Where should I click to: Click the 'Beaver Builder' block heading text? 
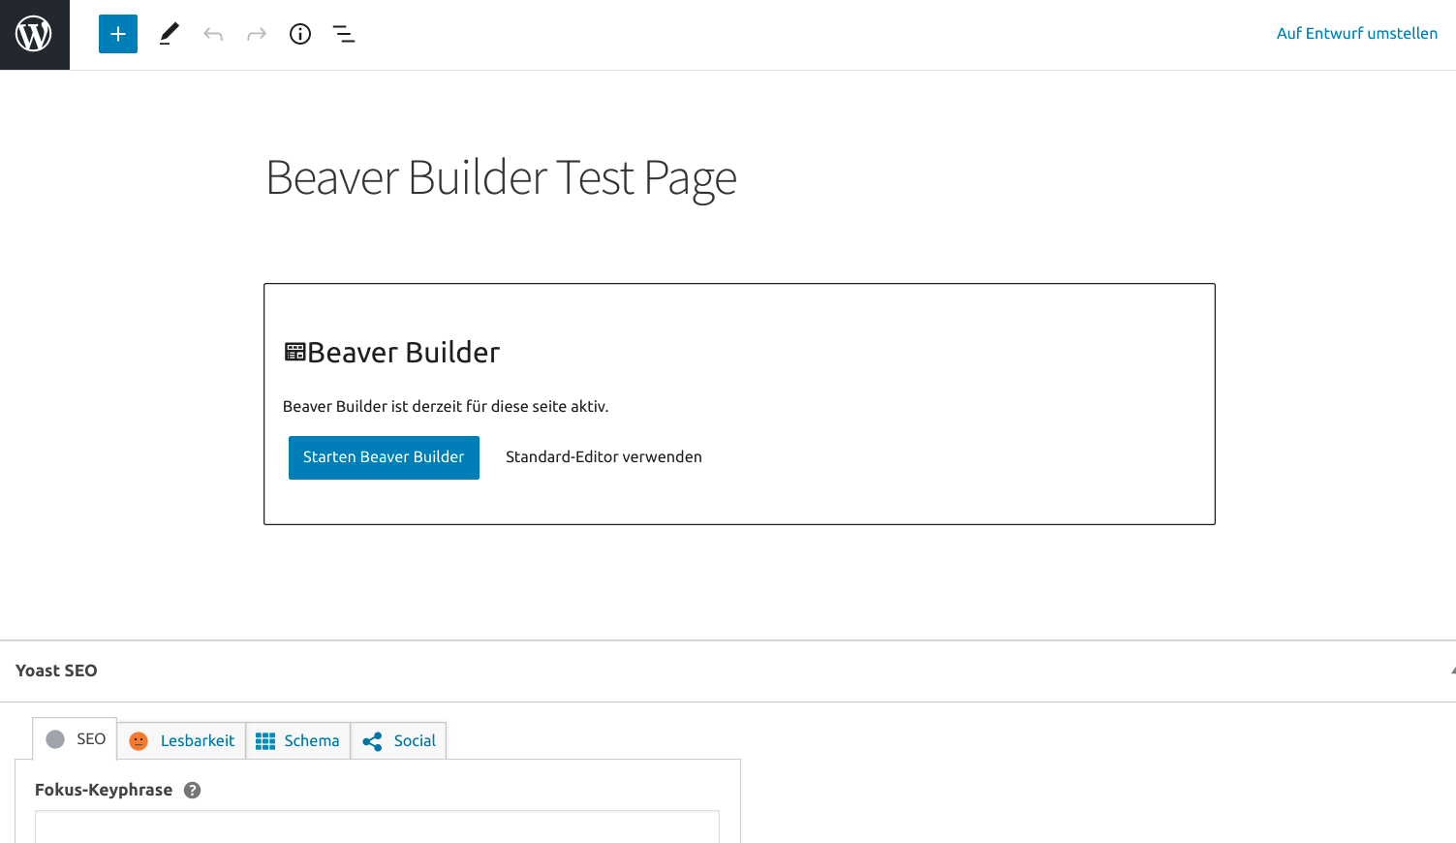[x=403, y=353]
